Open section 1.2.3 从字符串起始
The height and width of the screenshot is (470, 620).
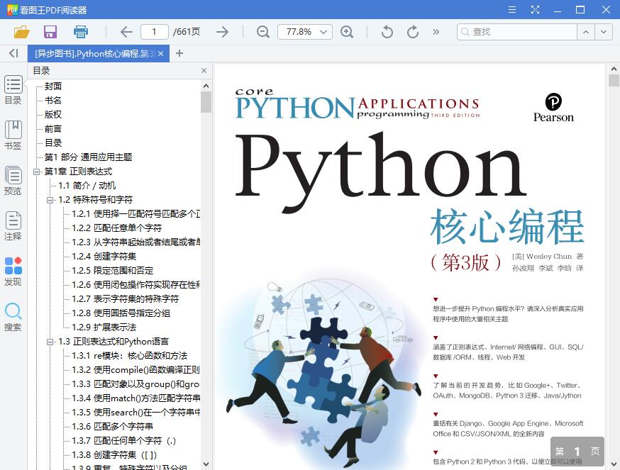(136, 242)
